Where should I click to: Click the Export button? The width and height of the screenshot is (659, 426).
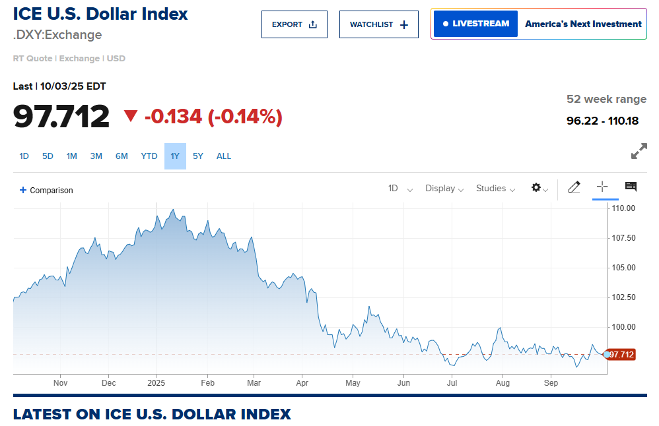[x=295, y=24]
